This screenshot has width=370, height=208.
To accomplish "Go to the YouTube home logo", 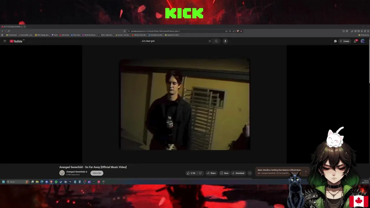I will (x=16, y=41).
